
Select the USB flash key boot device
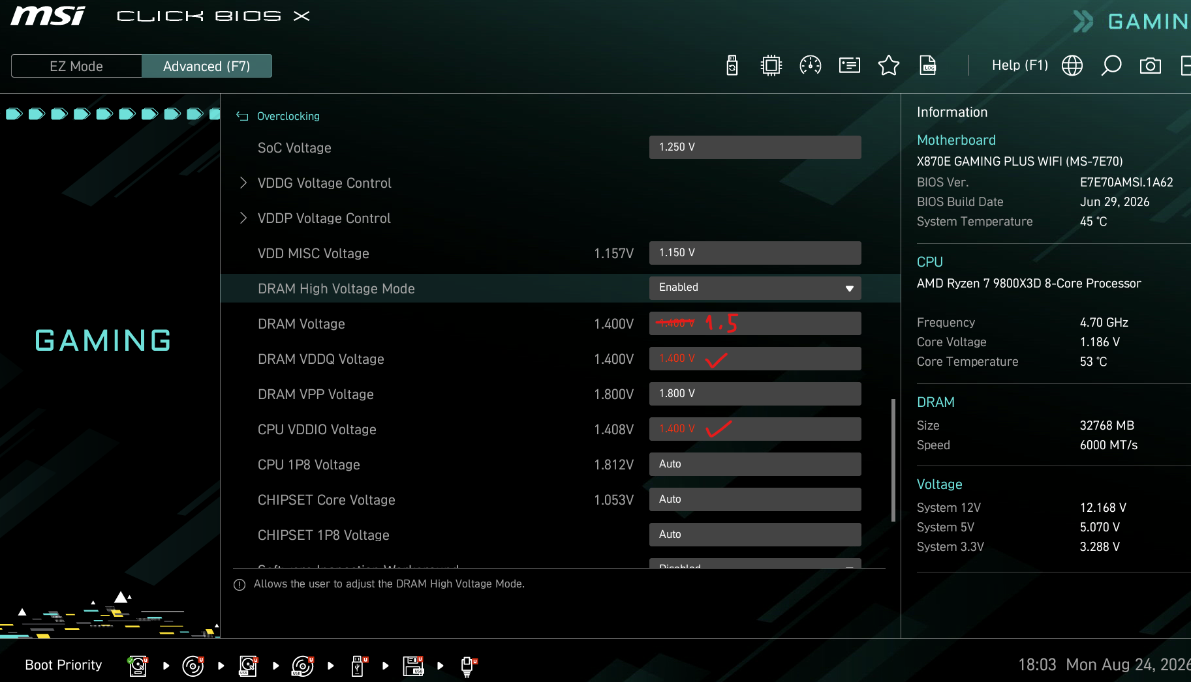point(358,666)
